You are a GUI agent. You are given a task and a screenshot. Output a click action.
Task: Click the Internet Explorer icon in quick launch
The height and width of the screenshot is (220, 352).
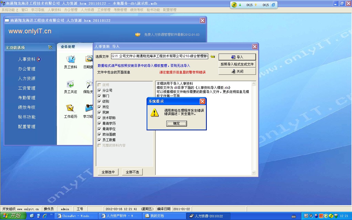[x=45, y=216]
